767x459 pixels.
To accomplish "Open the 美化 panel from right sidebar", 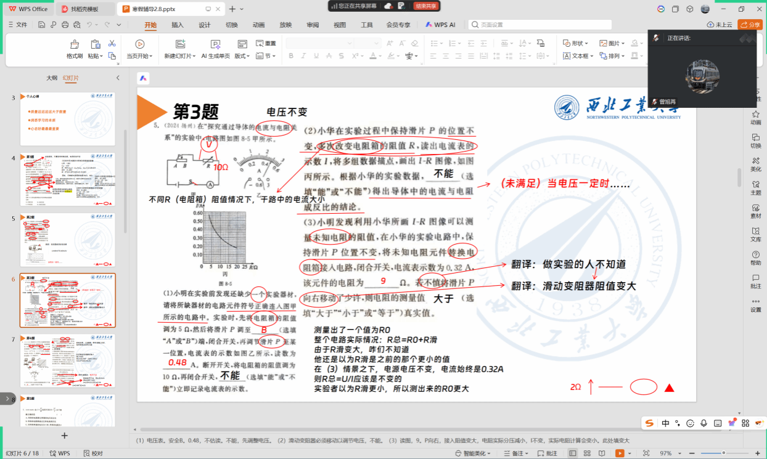I will click(x=755, y=163).
